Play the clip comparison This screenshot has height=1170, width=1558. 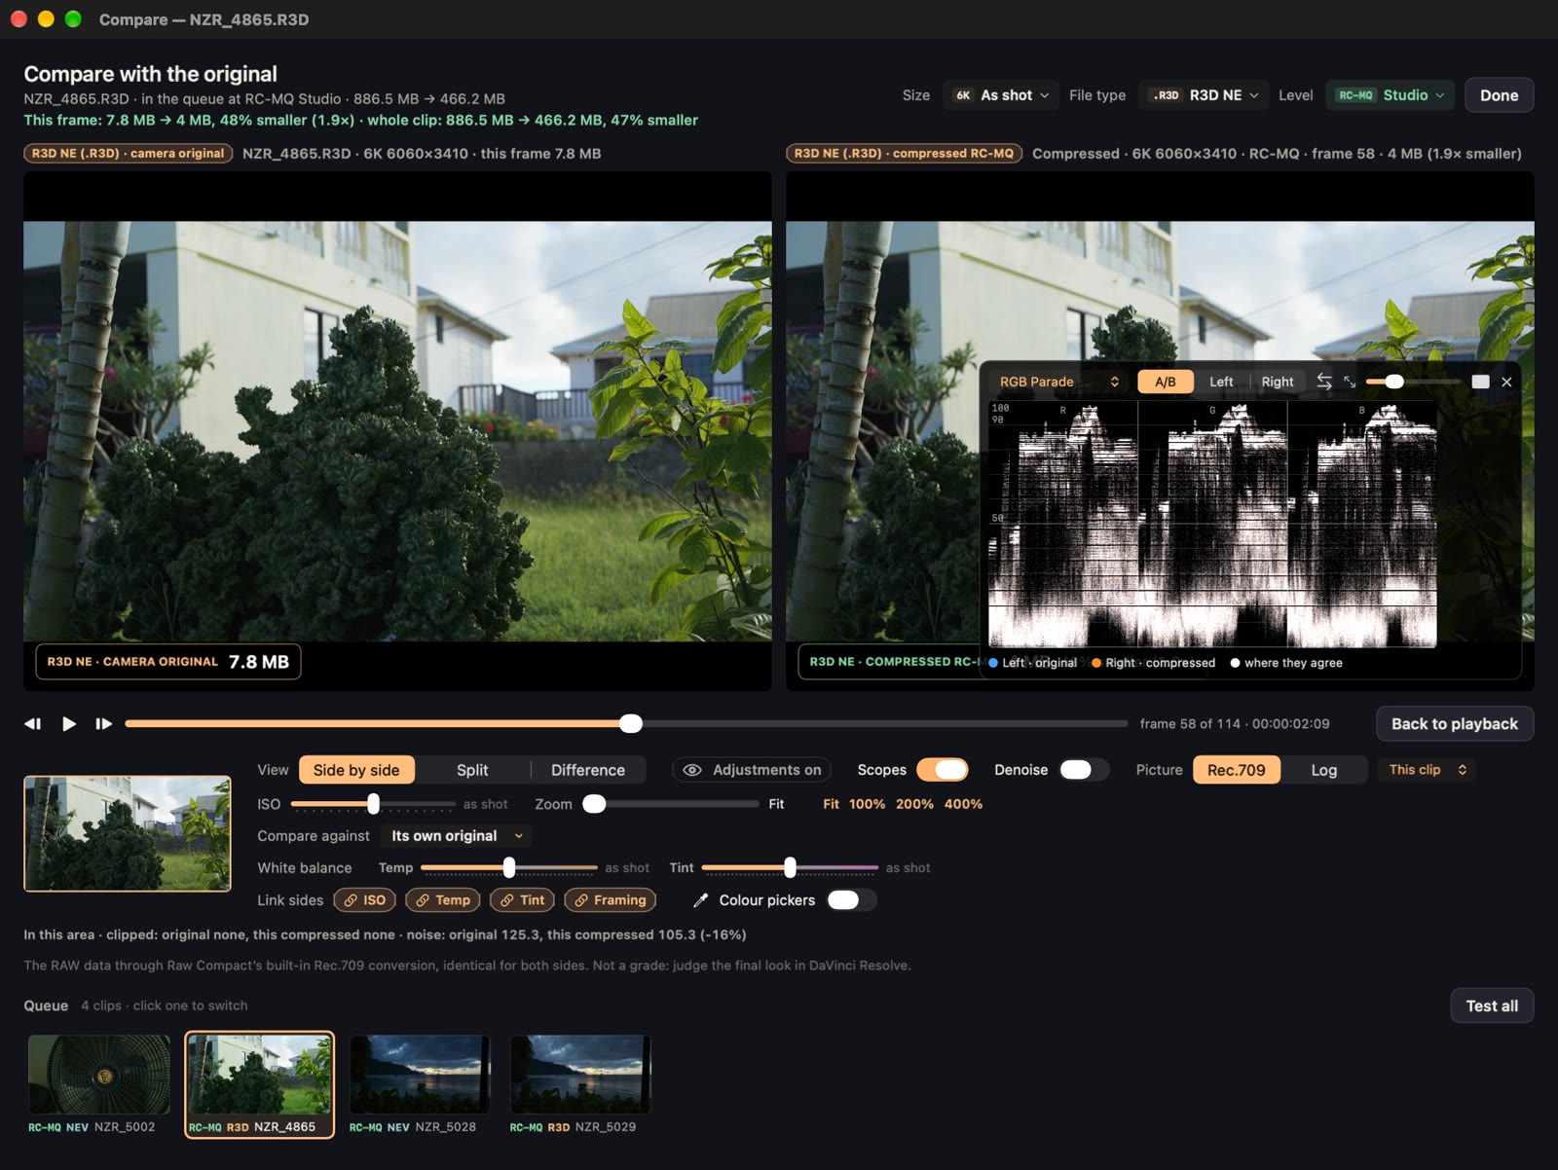(69, 723)
